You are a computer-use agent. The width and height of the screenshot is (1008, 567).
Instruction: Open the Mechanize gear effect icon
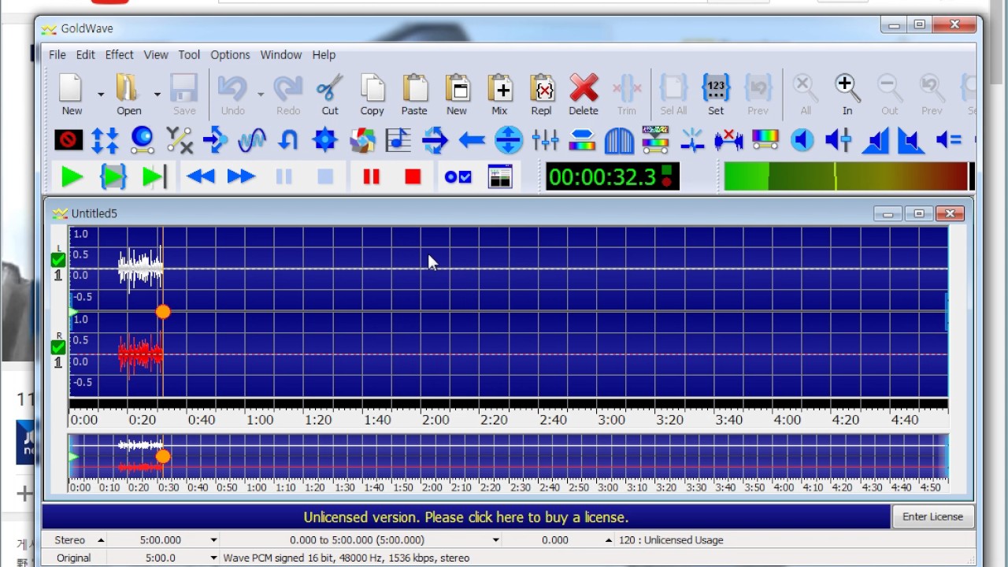324,140
